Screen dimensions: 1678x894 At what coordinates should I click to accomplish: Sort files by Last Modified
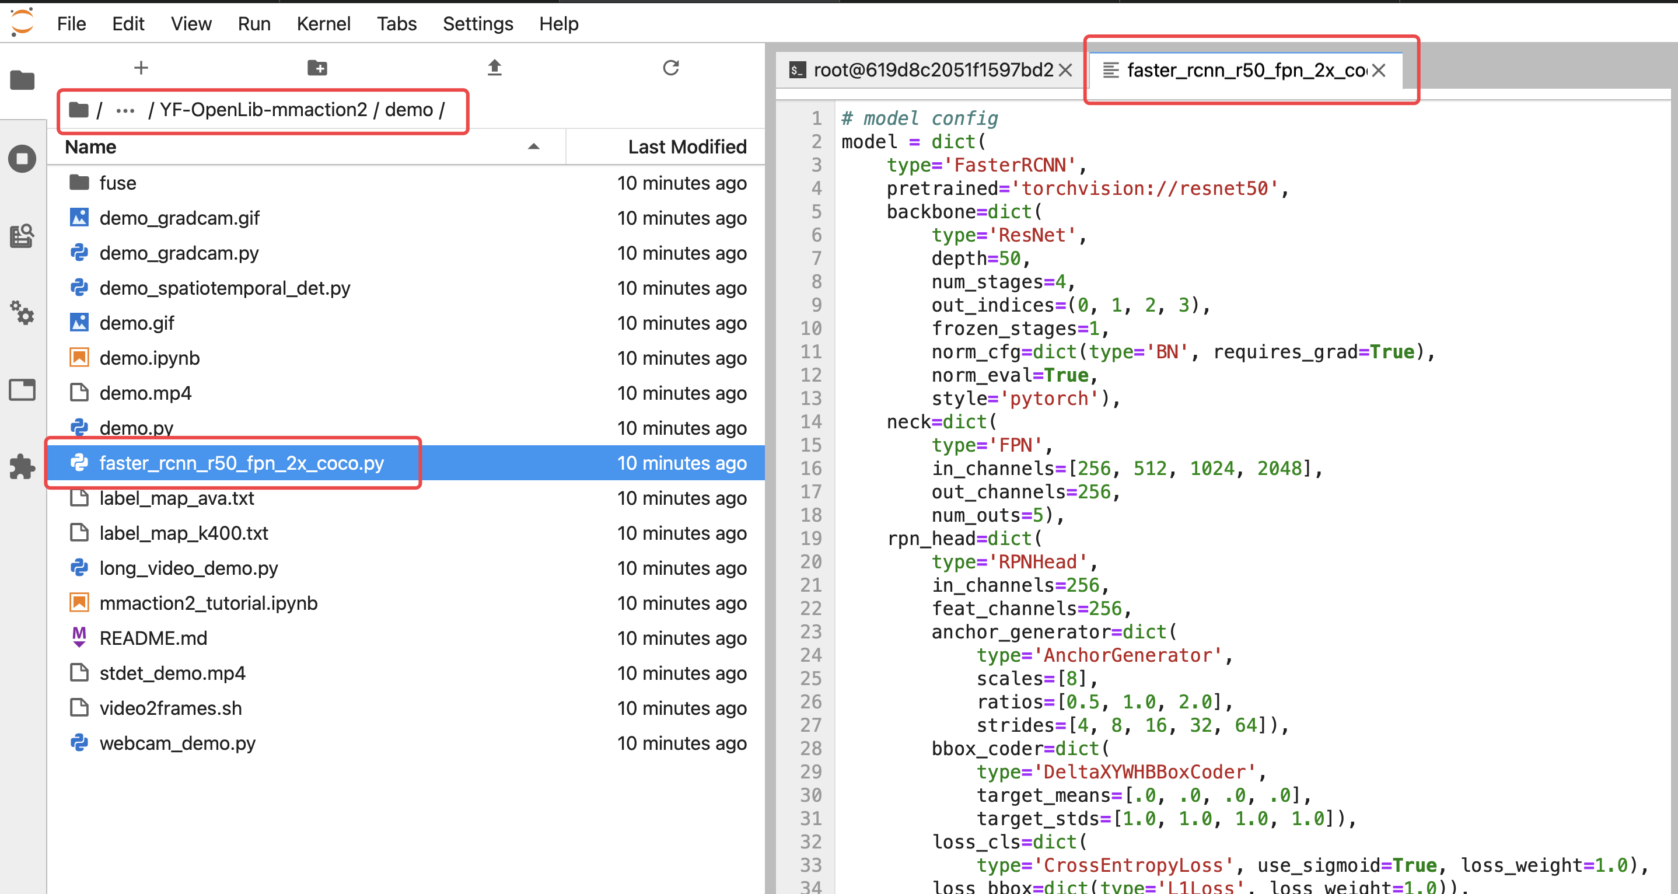(x=687, y=147)
